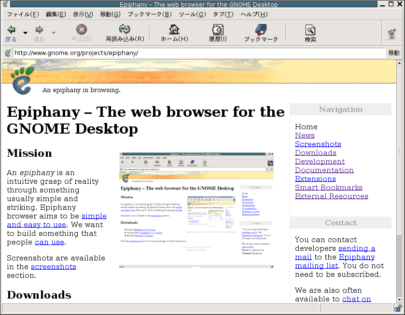Click the URL address field
Image resolution: width=405 pixels, height=315 pixels.
[x=199, y=53]
